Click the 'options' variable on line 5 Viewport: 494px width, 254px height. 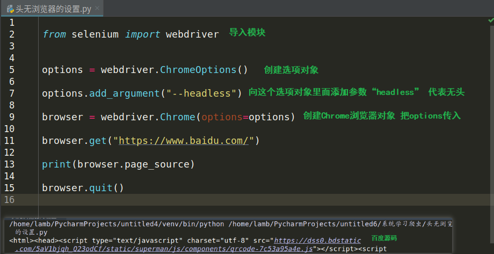point(62,70)
